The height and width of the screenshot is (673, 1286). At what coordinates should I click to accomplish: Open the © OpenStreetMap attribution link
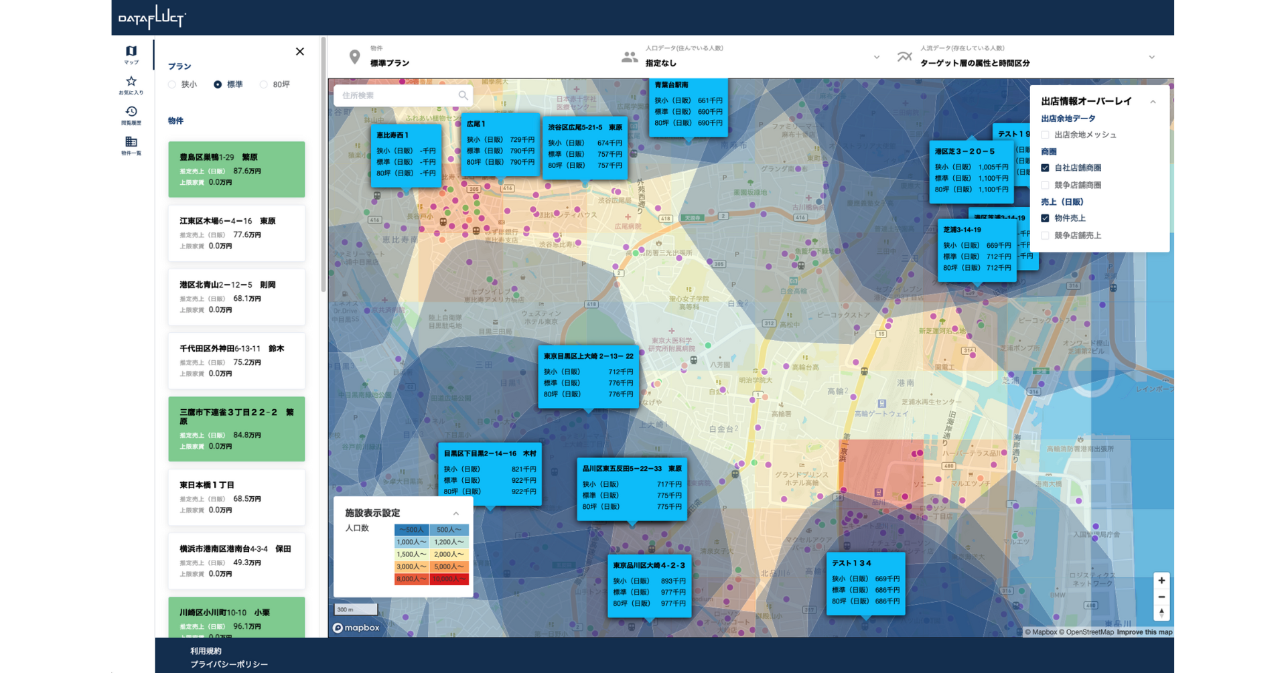point(1086,632)
